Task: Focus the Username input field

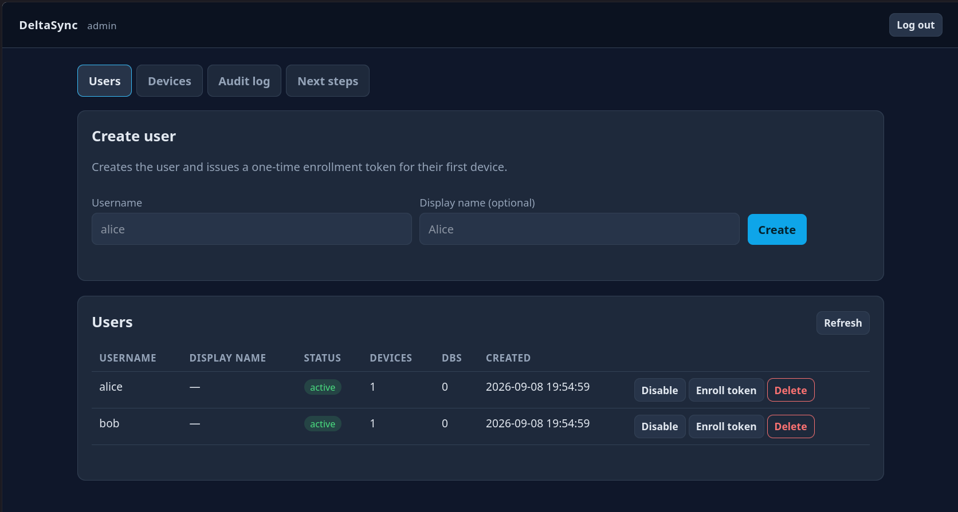Action: point(252,229)
